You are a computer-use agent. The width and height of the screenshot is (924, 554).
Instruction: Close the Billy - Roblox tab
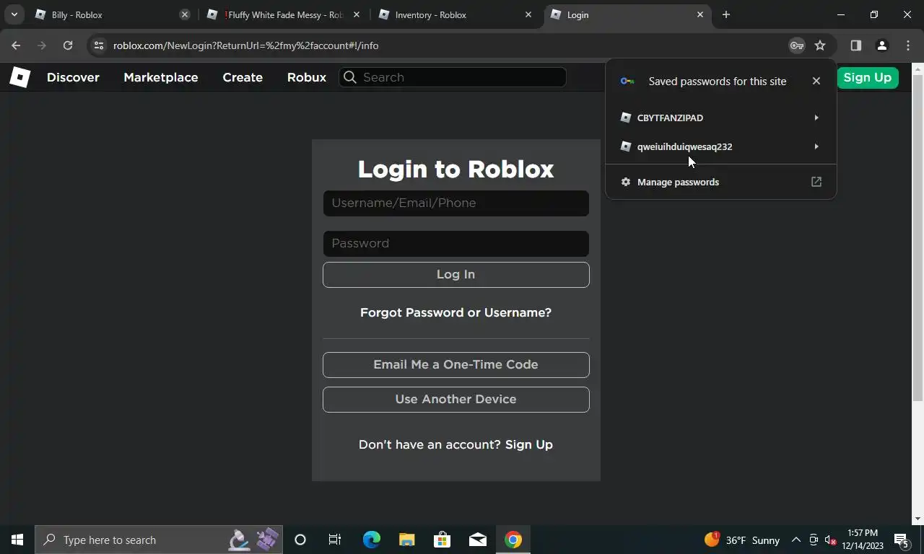[x=185, y=14]
